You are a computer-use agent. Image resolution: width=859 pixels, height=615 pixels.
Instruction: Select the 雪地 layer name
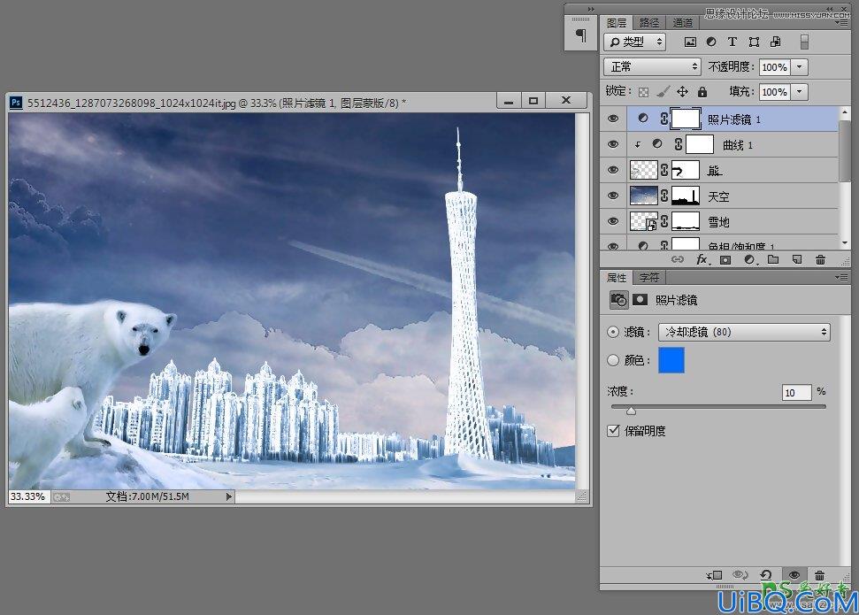[x=718, y=222]
